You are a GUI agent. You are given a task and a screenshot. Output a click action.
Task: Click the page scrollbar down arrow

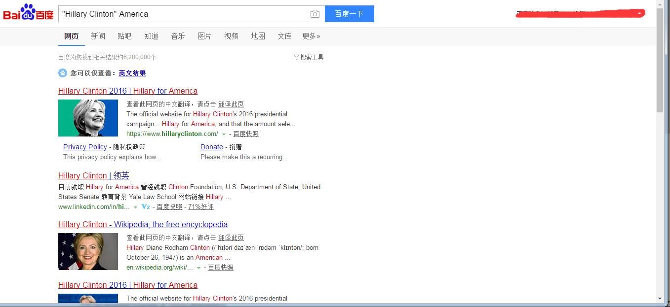660,298
